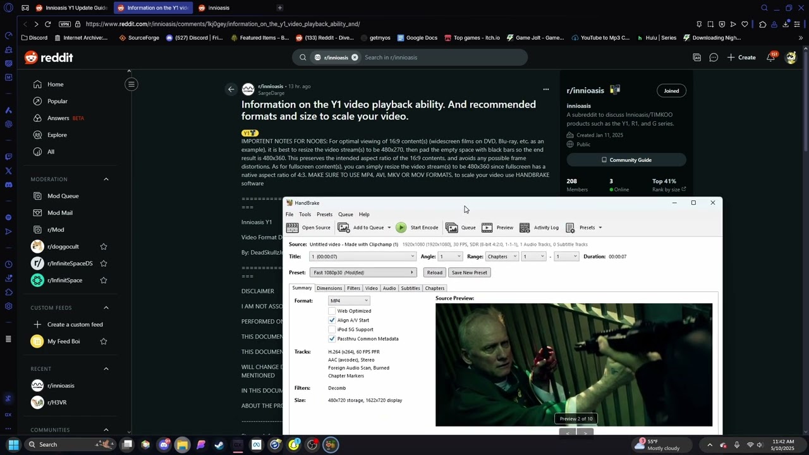Favorite r/doggocult with its star
809x455 pixels.
[x=104, y=246]
